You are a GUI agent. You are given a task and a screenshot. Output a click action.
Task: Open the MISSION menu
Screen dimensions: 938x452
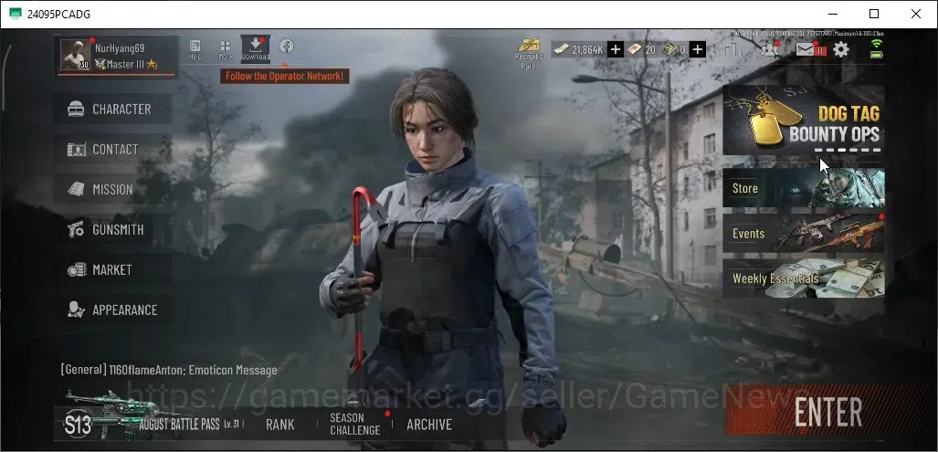(113, 190)
